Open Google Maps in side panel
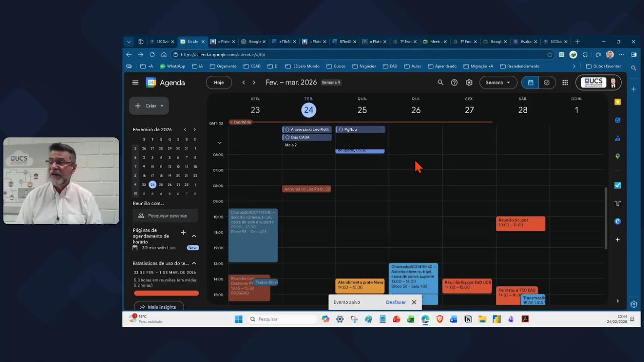The image size is (644, 362). point(617,156)
